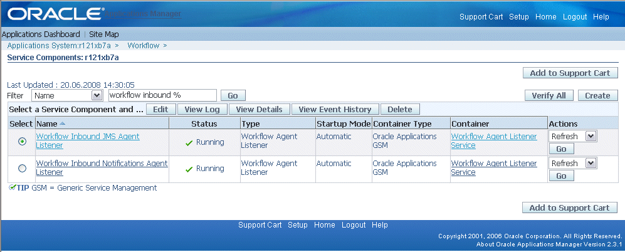
Task: Click the TIP checkmark icon
Action: (12, 187)
